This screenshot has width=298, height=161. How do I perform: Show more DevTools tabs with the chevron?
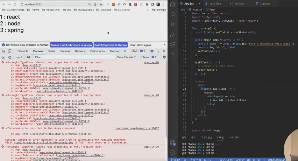pos(125,51)
